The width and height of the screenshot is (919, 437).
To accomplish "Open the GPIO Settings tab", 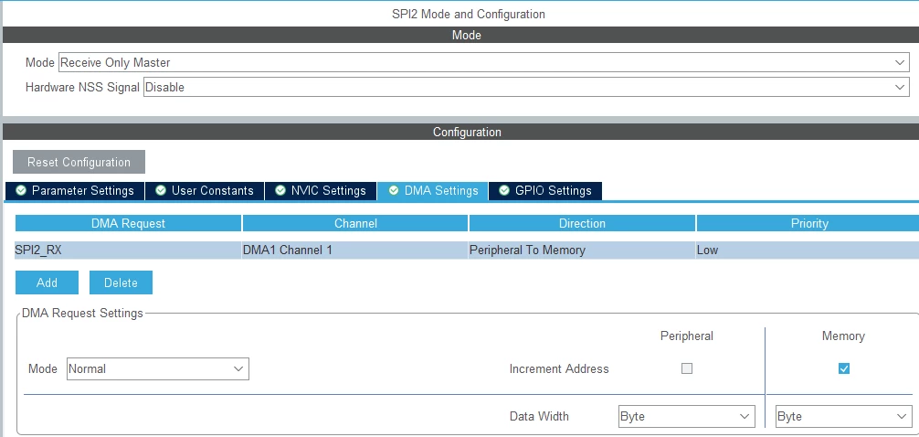I will 545,191.
